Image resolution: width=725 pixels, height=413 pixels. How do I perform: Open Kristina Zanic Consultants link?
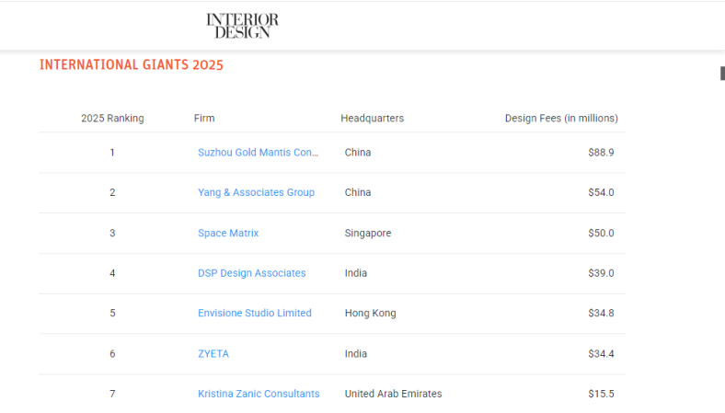point(259,394)
